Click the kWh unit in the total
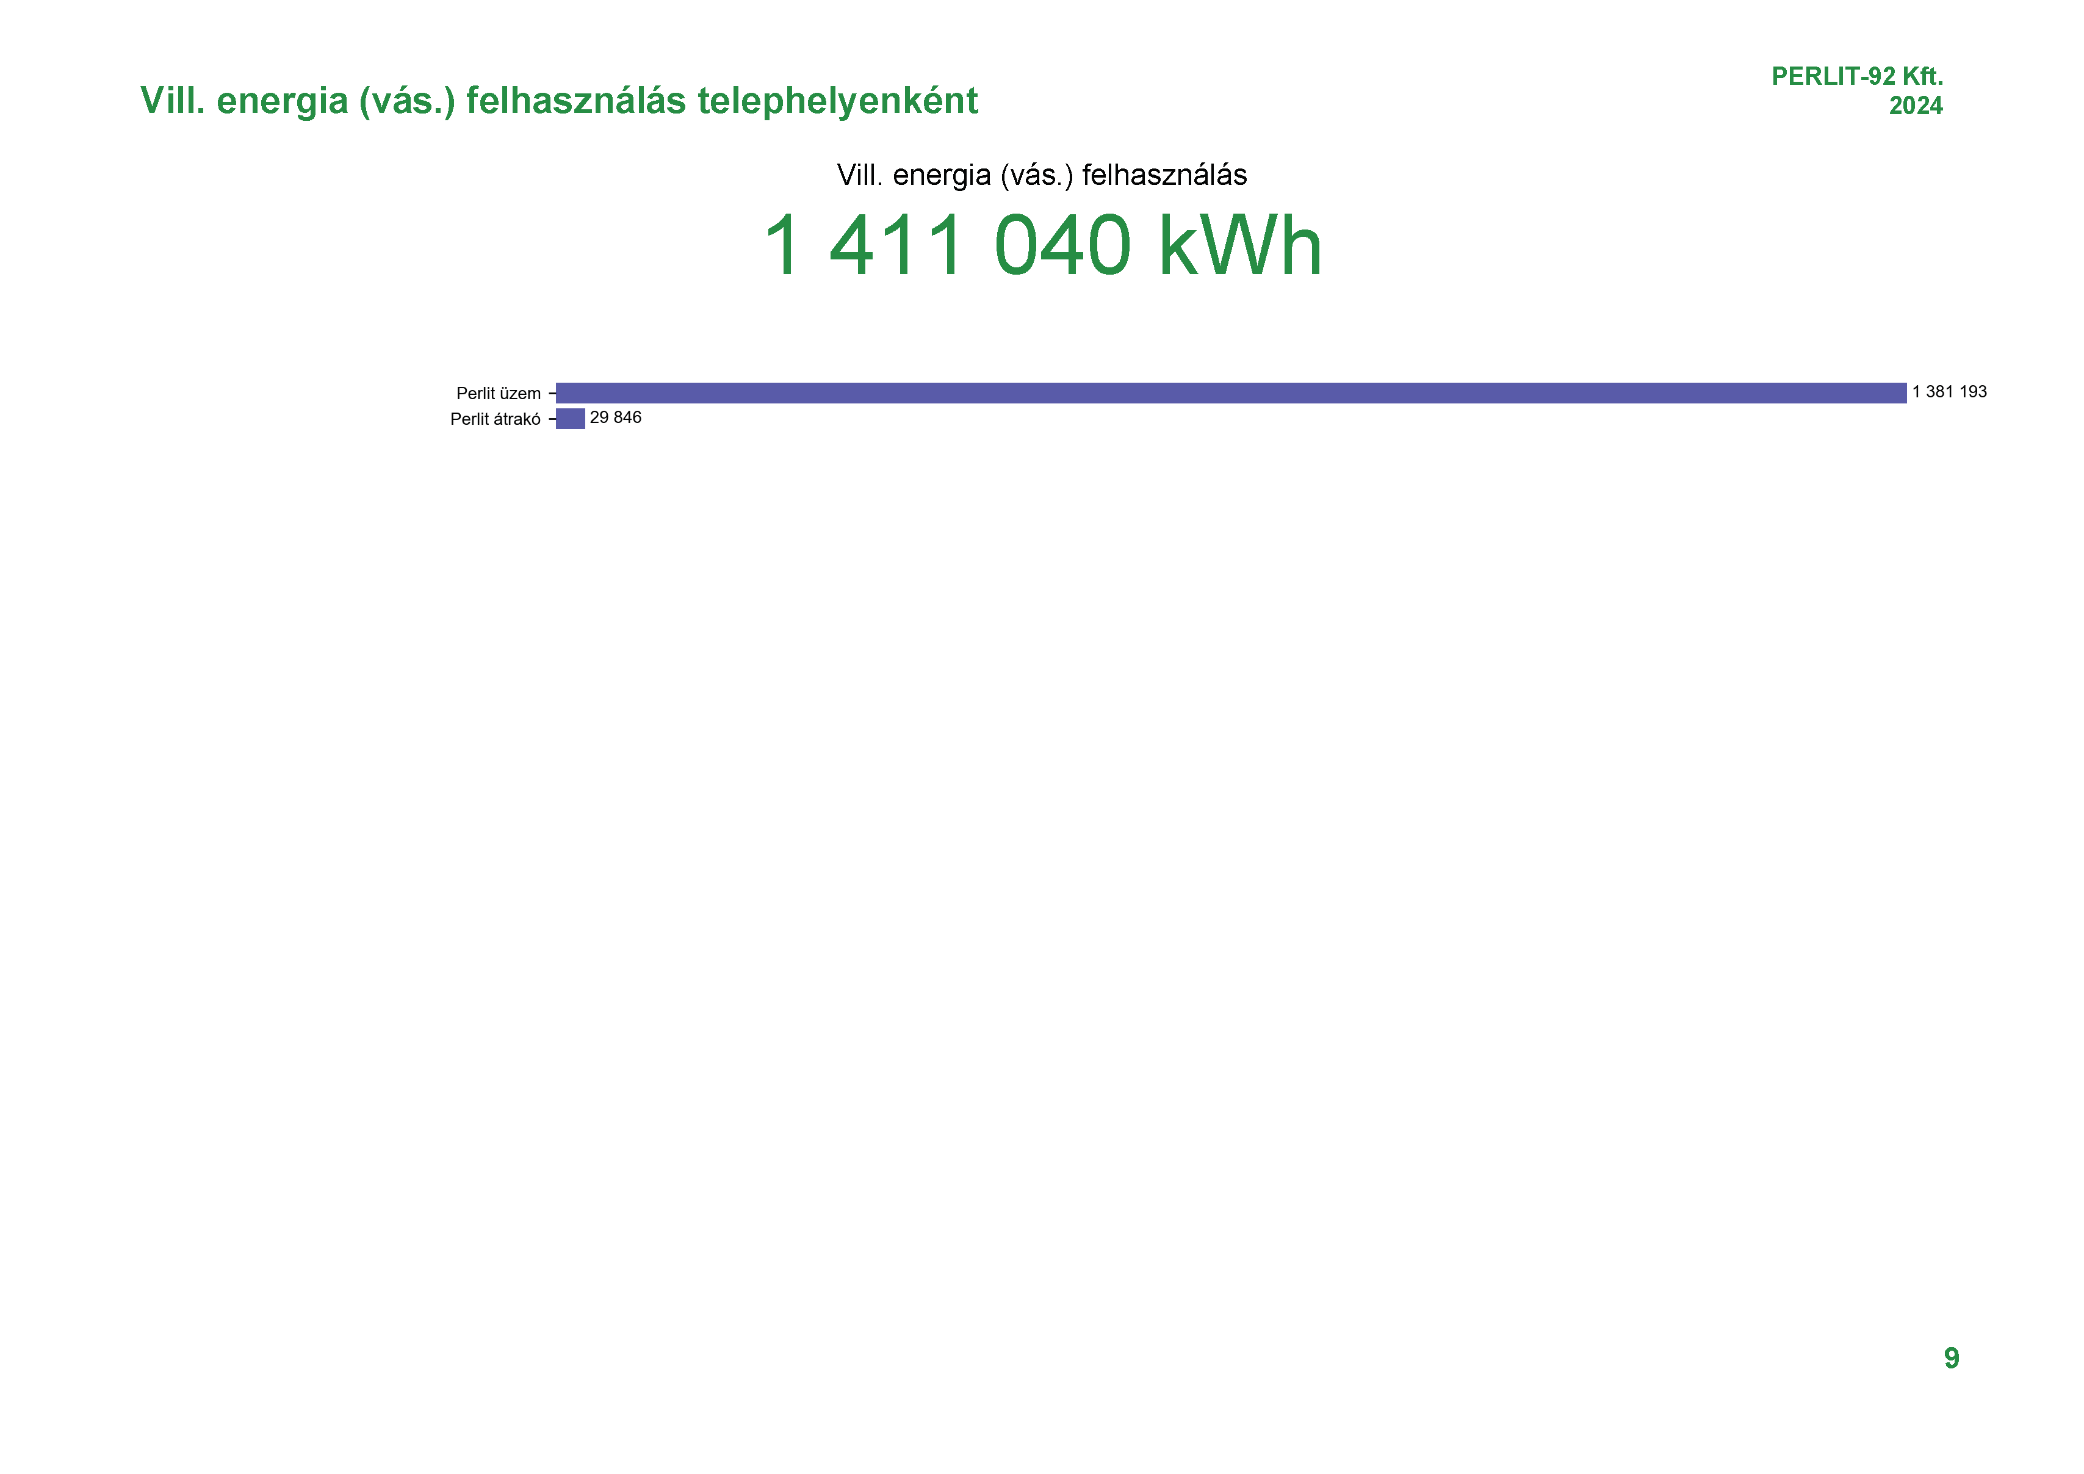This screenshot has width=2084, height=1474. 1241,245
